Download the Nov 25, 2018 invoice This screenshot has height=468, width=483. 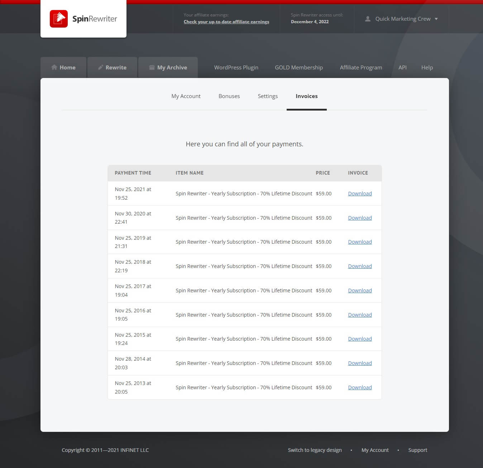(360, 266)
